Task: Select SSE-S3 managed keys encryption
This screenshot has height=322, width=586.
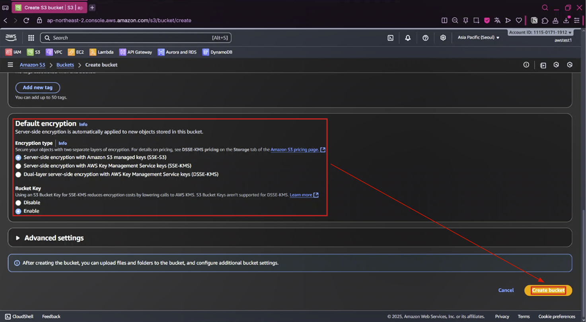Action: click(x=18, y=157)
